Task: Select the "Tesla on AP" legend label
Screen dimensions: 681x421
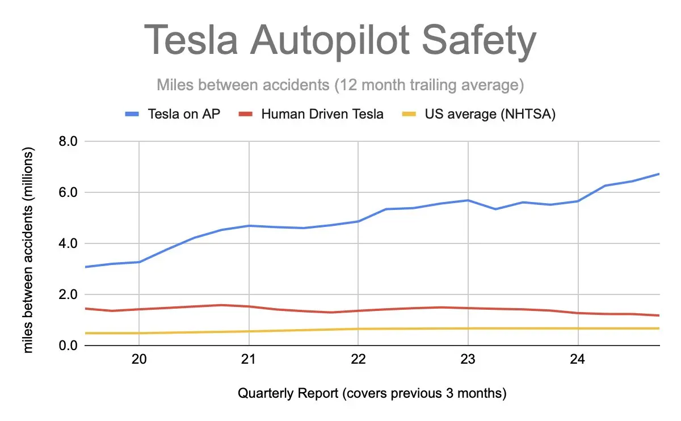Action: click(x=184, y=114)
